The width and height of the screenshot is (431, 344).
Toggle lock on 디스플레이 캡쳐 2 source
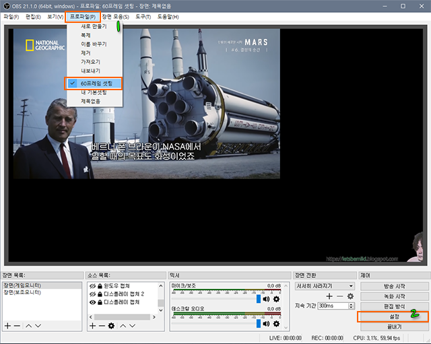click(x=100, y=294)
